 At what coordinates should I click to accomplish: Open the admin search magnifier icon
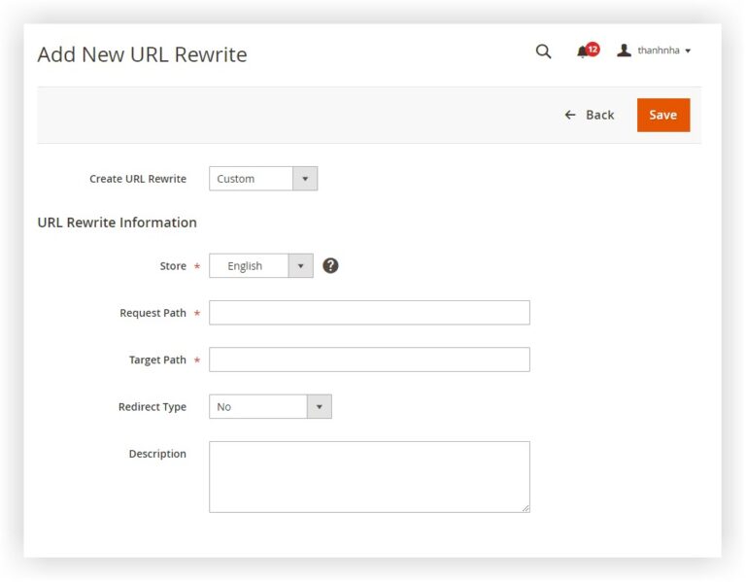(543, 51)
